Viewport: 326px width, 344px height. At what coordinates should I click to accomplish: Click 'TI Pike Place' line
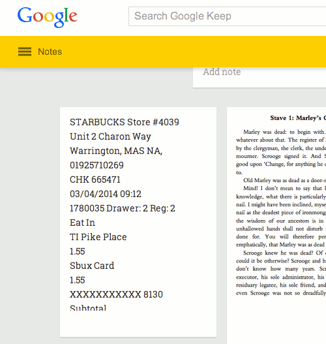pyautogui.click(x=98, y=237)
